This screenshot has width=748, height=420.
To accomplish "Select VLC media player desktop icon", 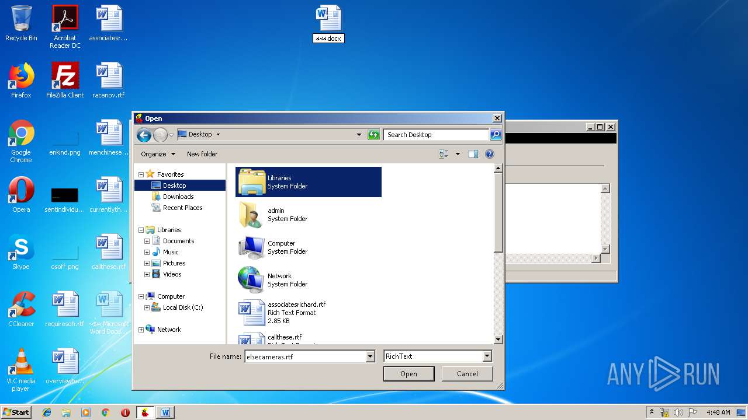I will pyautogui.click(x=21, y=370).
